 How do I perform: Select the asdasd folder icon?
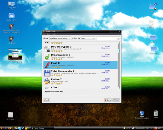pyautogui.click(x=153, y=38)
